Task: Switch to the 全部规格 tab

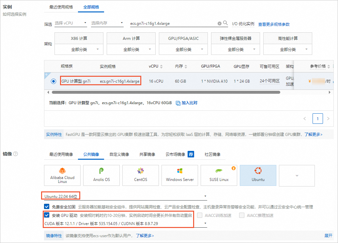Action: pyautogui.click(x=91, y=7)
